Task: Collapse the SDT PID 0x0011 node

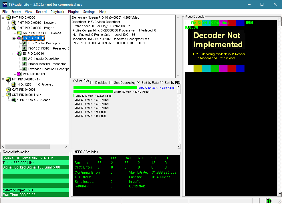Action: pyautogui.click(x=3, y=95)
